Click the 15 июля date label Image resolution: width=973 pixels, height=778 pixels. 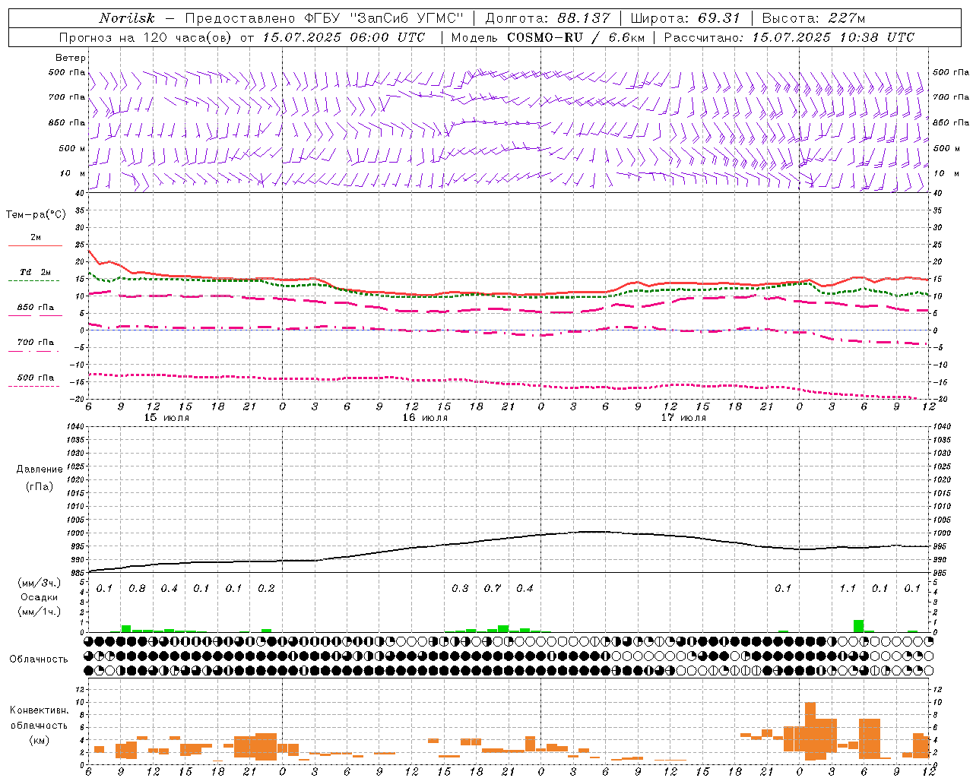(x=166, y=417)
